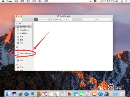Open Trash from the Dock
Screen dimensions: 130x97
coord(122,94)
